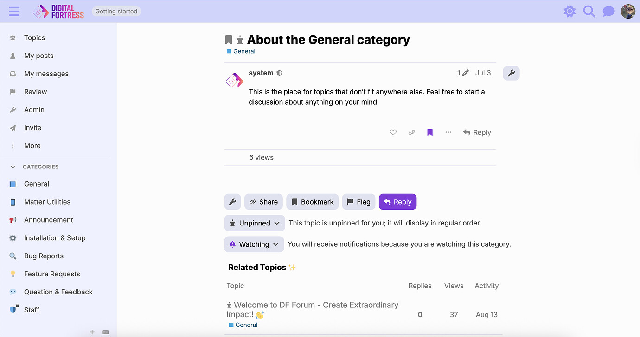Toggle topic bookmark with Bookmark button
The image size is (640, 337).
[x=313, y=202]
